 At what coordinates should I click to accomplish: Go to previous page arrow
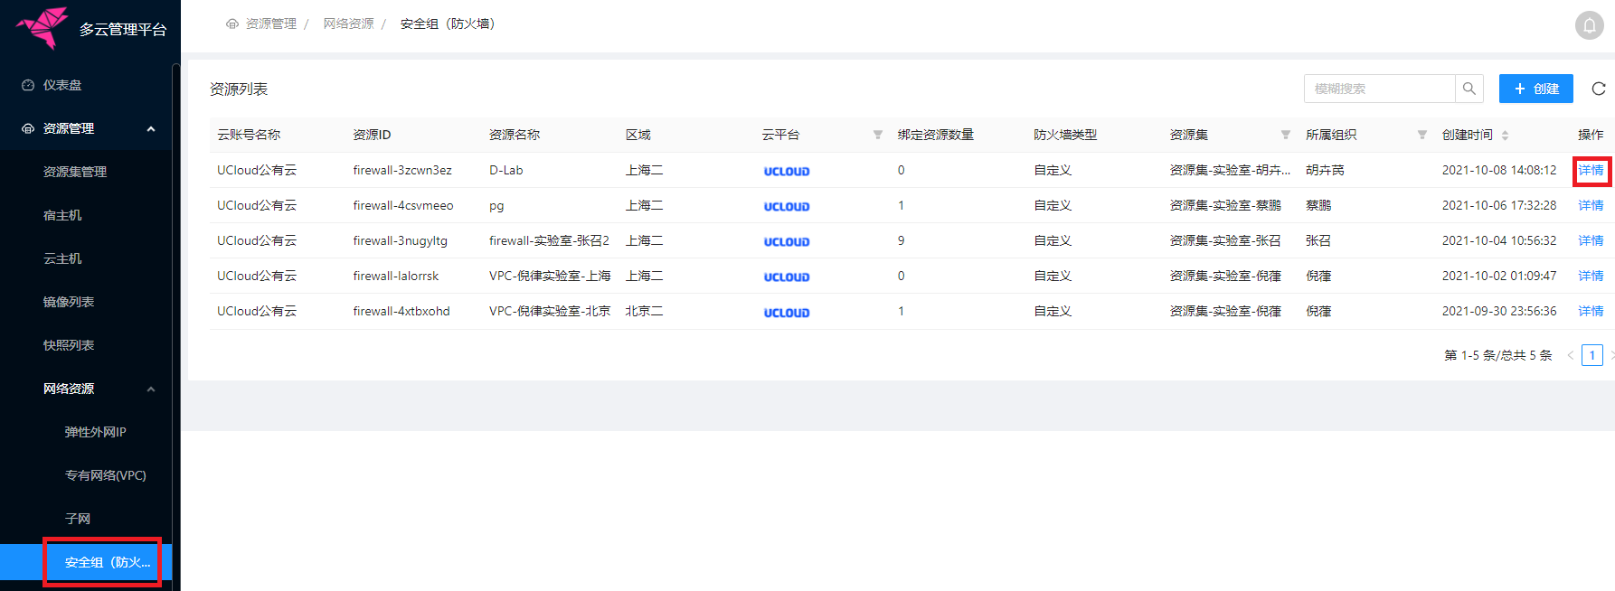coord(1570,355)
